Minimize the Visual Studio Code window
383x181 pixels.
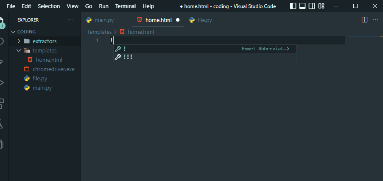[336, 6]
